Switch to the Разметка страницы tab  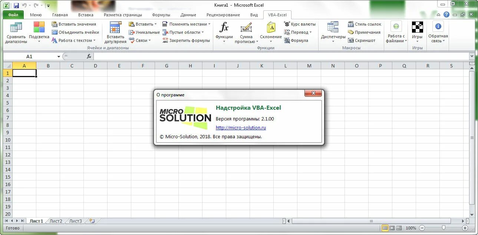(123, 15)
